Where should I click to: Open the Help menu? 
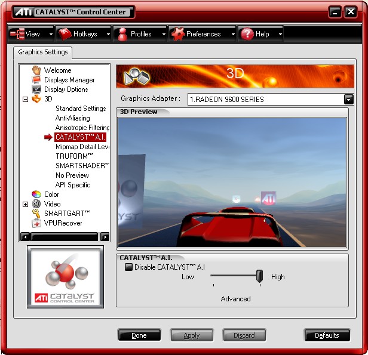[x=260, y=34]
